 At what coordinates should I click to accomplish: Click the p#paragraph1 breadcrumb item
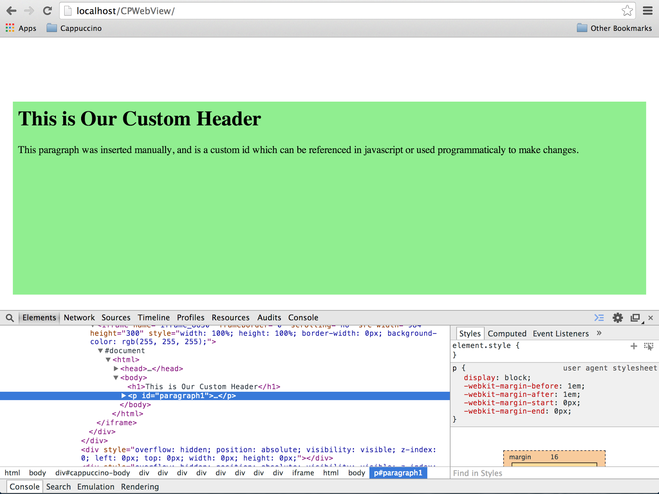tap(398, 473)
